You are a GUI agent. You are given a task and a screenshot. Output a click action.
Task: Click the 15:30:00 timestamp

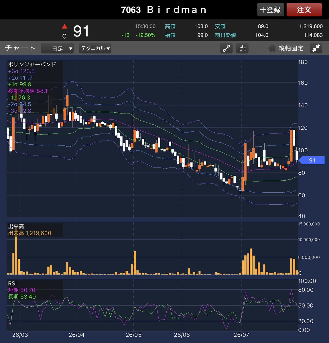(x=145, y=26)
